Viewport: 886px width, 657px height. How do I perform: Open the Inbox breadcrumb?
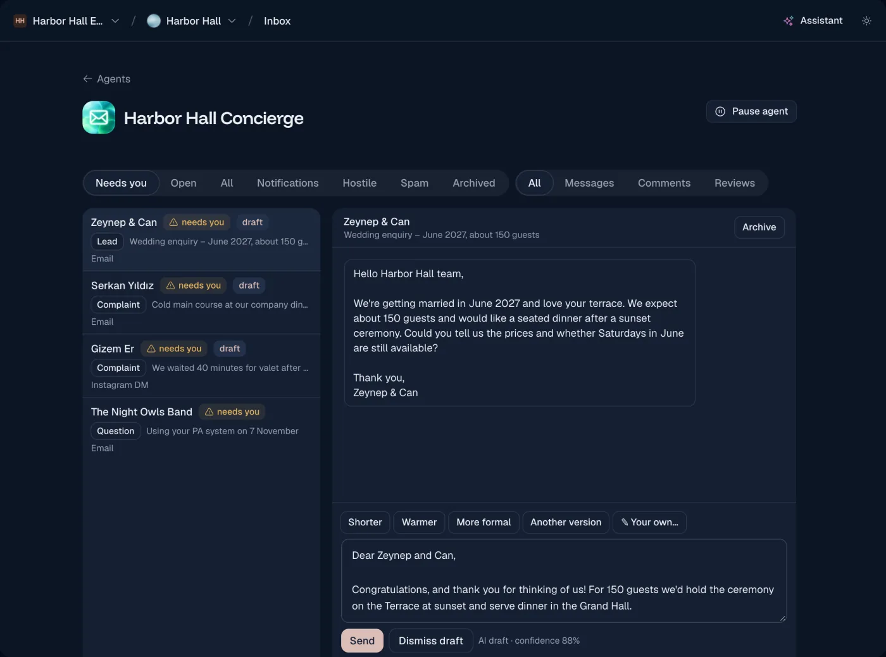(x=277, y=21)
